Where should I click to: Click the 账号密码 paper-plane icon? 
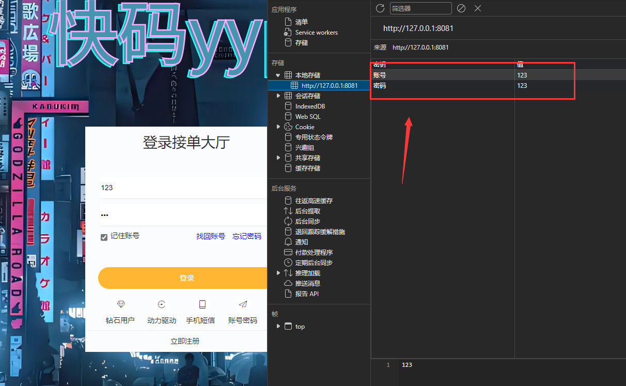(243, 304)
